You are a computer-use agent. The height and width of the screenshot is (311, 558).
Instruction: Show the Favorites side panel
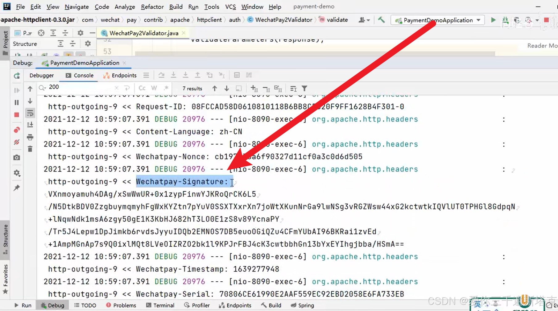point(5,279)
